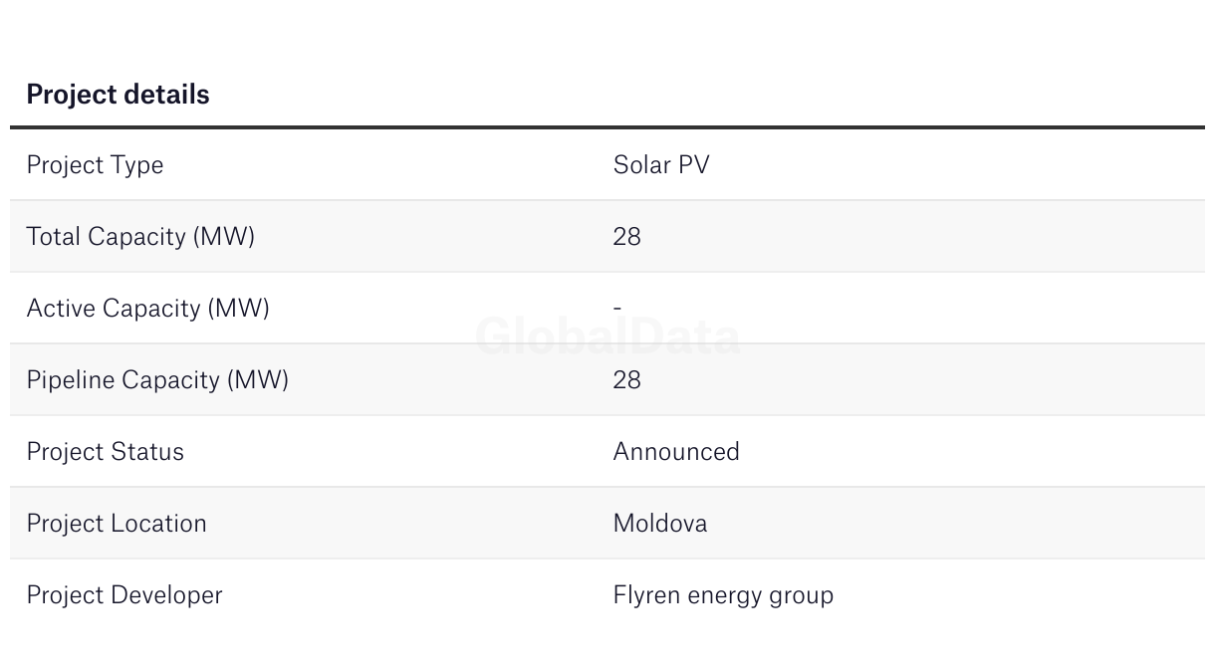Click the Project Location label

[x=117, y=524]
